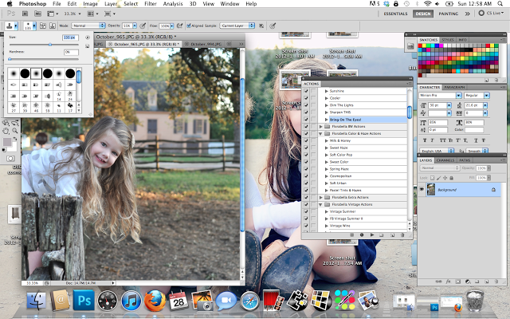The height and width of the screenshot is (319, 510).
Task: Expand the Florabella Extra Actions folder
Action: [320, 198]
